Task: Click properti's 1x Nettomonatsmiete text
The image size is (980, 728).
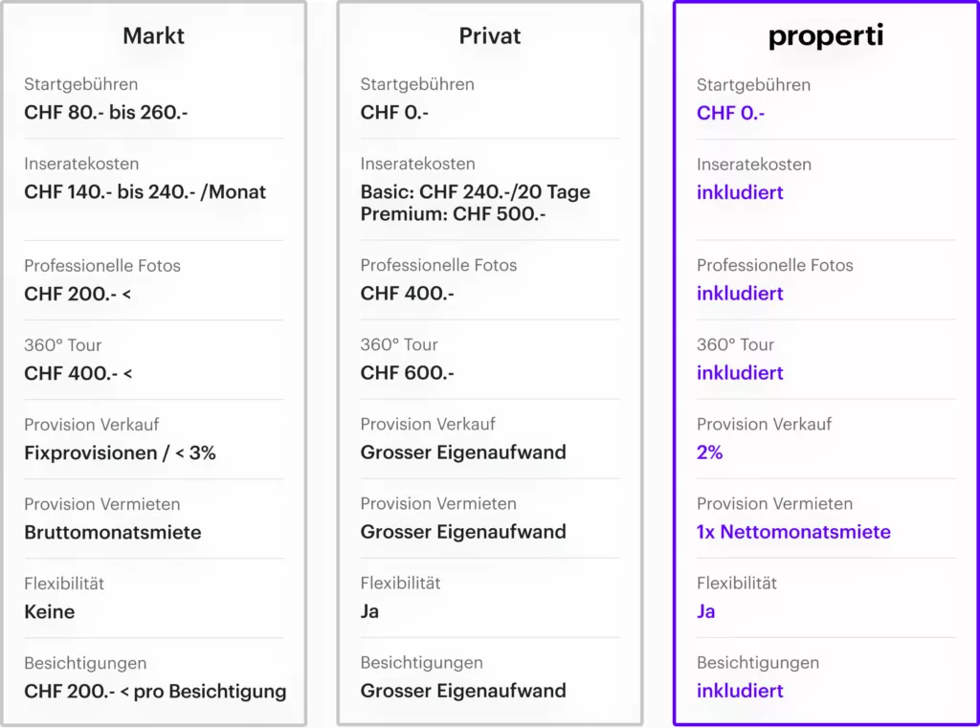Action: click(793, 532)
